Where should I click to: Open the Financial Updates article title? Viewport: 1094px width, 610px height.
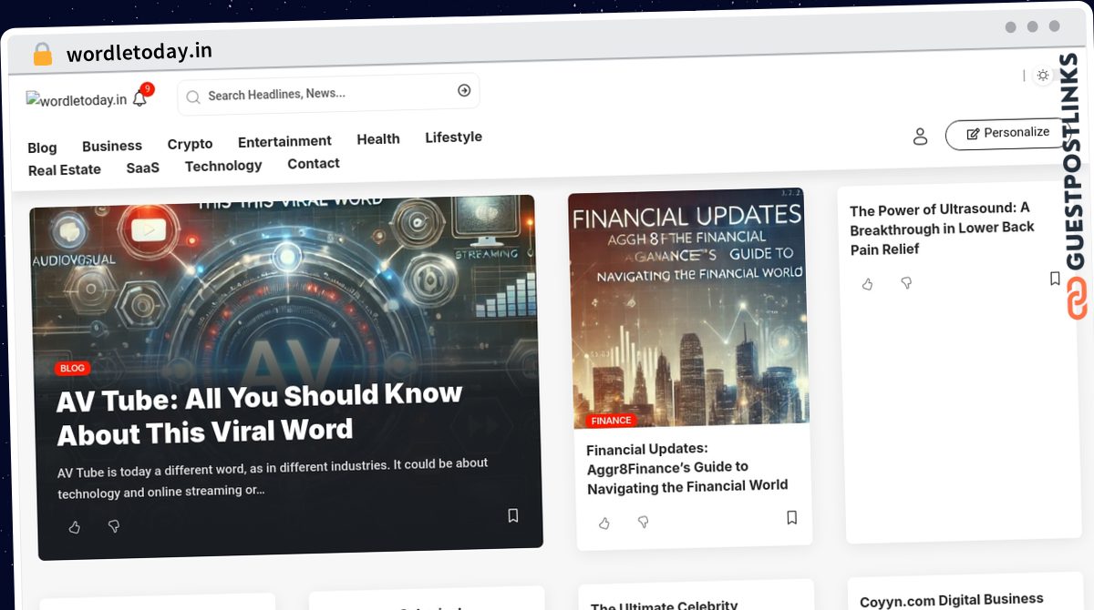coord(687,468)
